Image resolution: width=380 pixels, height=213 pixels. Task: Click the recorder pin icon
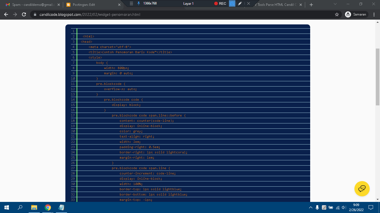(x=139, y=4)
